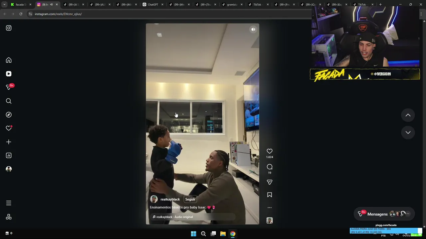Click Seguir to follow realkayblack

tap(190, 199)
